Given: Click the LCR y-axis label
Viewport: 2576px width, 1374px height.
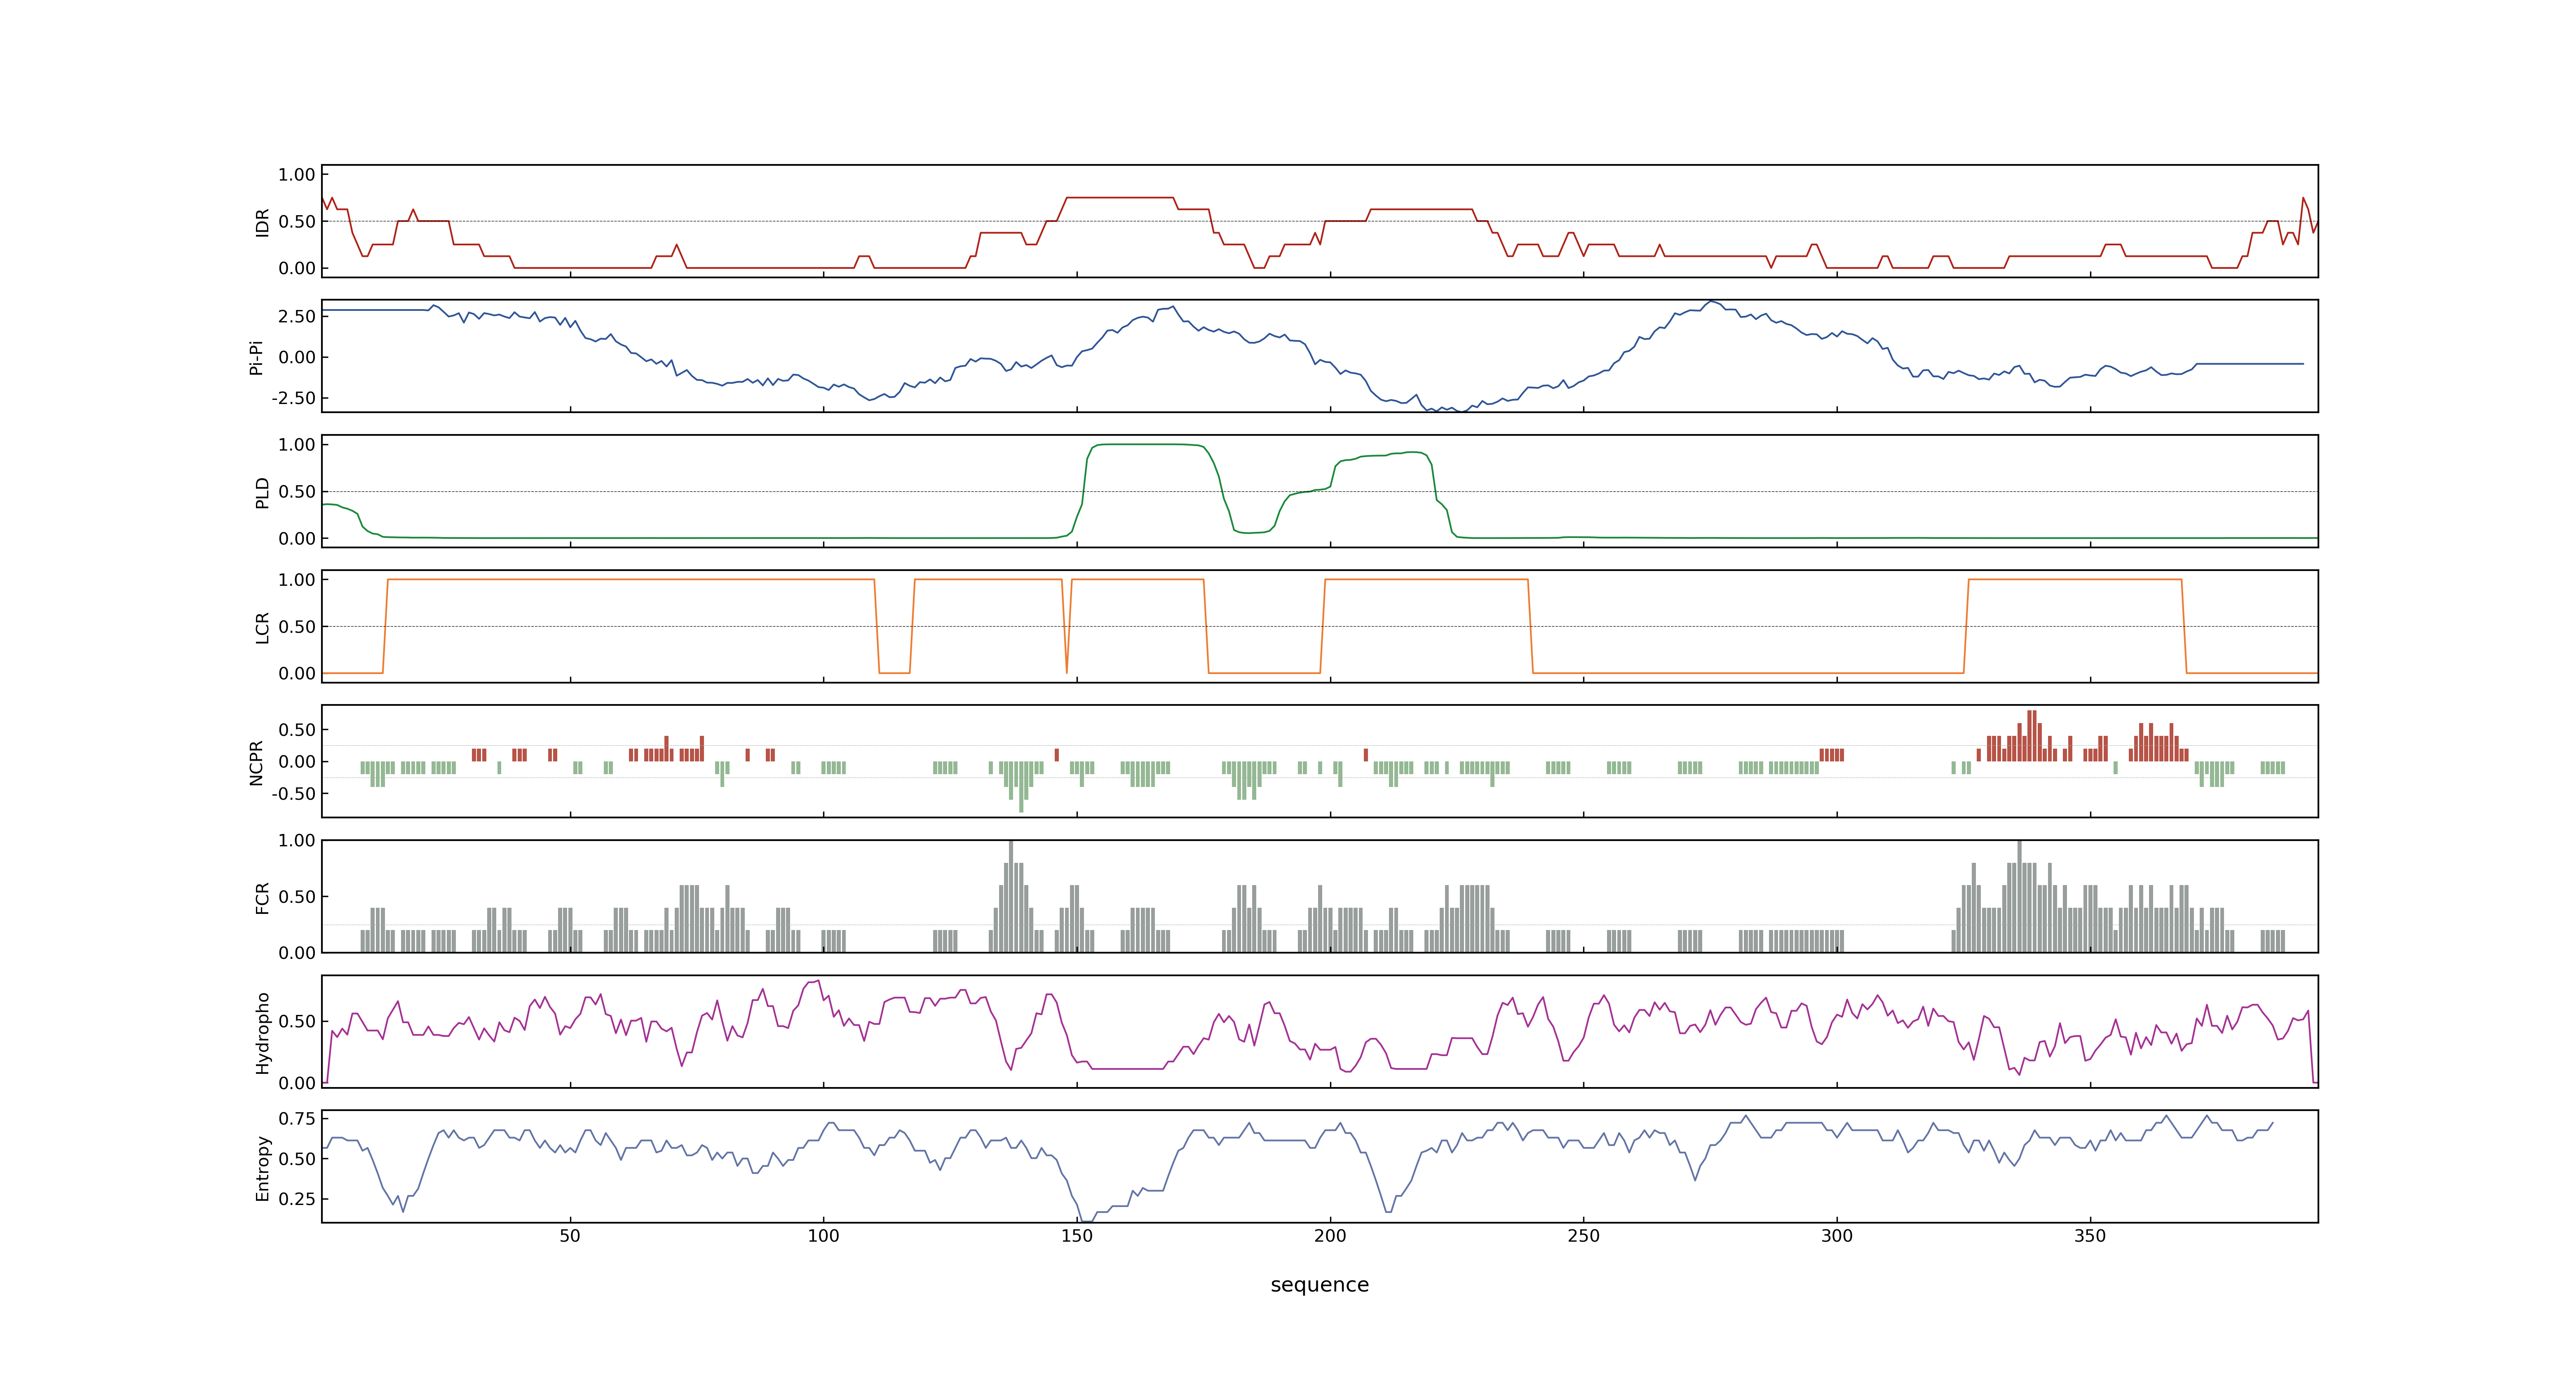Looking at the screenshot, I should click(x=262, y=628).
